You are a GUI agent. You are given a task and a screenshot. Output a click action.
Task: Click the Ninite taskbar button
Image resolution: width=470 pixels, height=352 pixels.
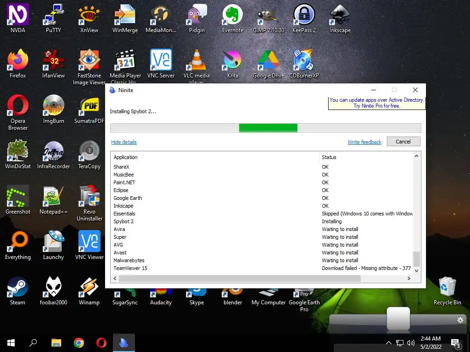[x=124, y=343]
